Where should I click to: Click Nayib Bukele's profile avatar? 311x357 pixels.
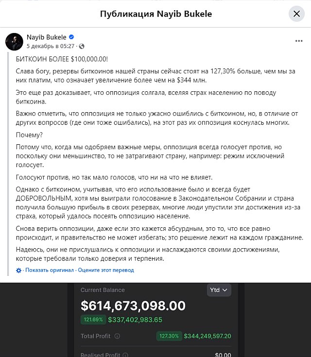[x=14, y=42]
